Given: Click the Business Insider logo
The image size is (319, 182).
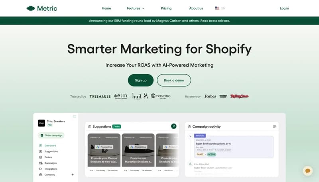Looking at the screenshot, I should (x=223, y=96).
